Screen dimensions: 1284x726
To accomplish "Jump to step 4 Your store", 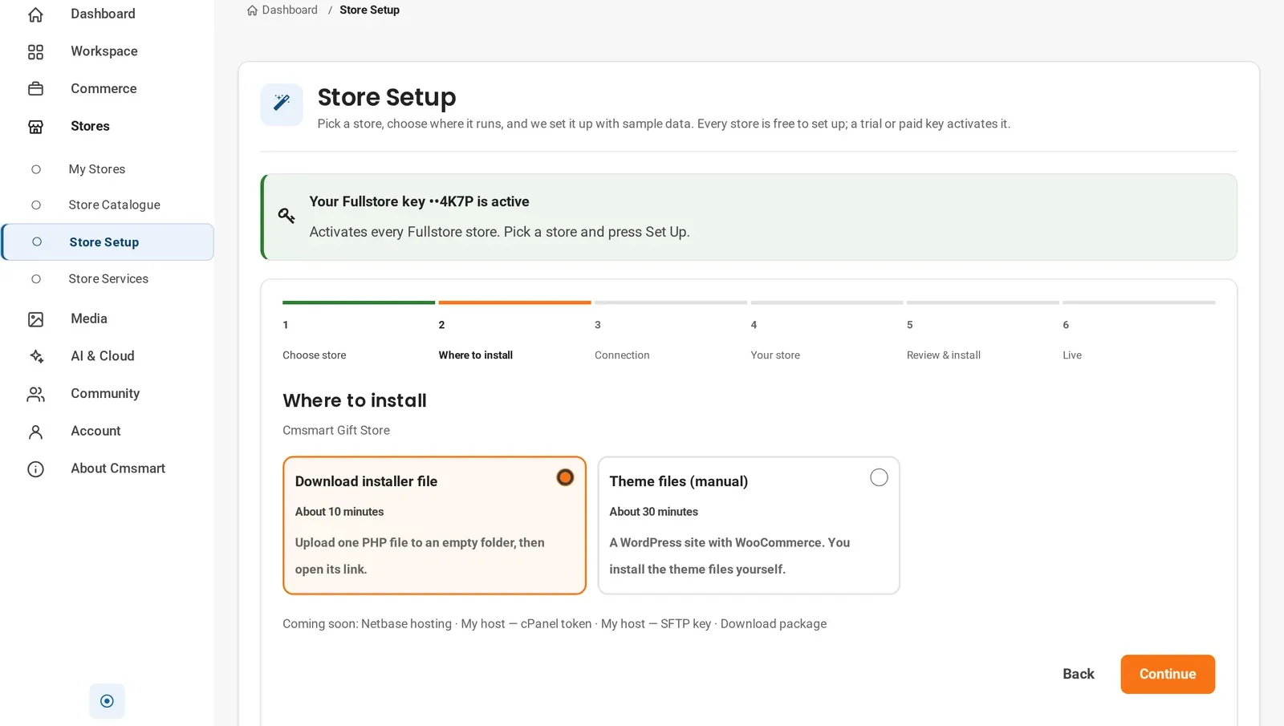I will tap(827, 332).
